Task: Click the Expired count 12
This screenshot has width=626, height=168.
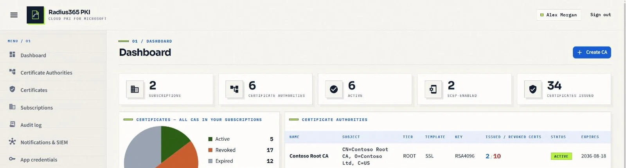Action: pos(270,161)
